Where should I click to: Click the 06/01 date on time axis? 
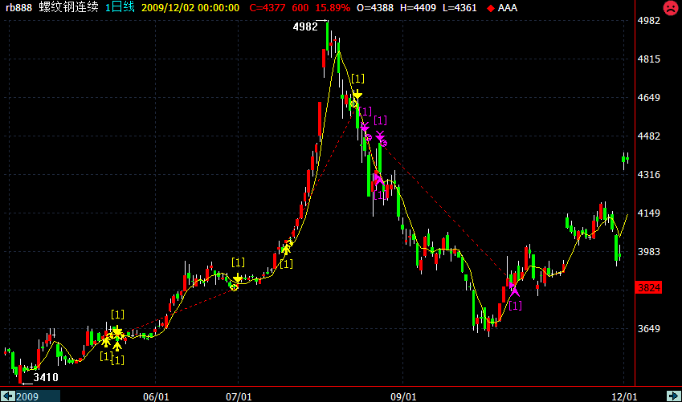coord(155,396)
